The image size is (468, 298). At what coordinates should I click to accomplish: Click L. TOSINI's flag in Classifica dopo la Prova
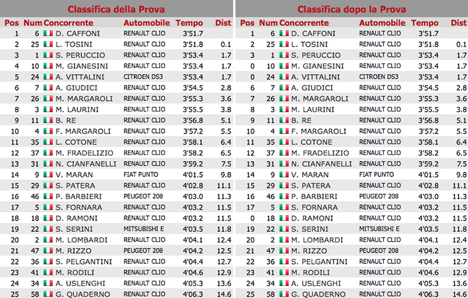click(284, 44)
